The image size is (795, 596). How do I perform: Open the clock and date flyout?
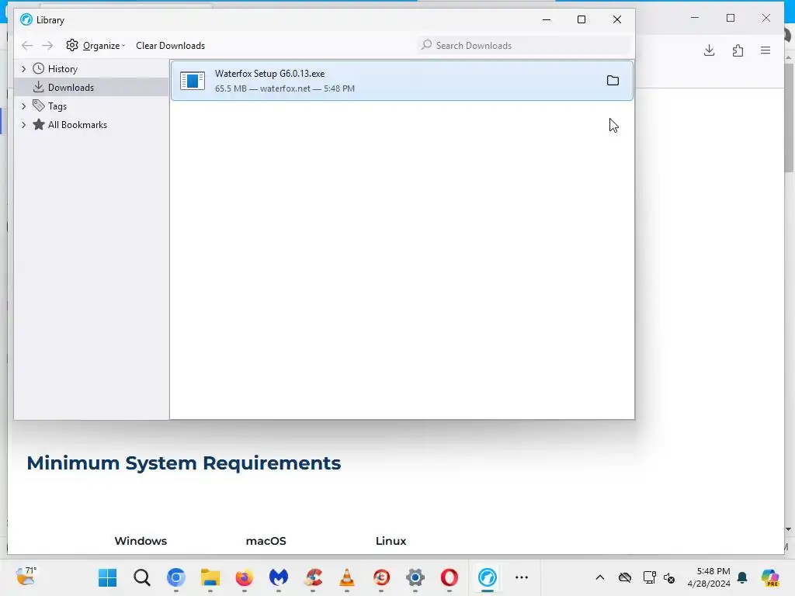point(709,577)
